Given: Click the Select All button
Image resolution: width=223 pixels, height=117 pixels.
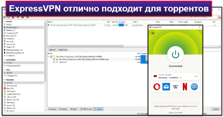Looking at the screenshot, I should (52, 50).
